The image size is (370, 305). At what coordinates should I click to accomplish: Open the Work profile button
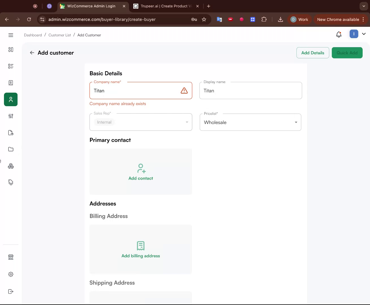pos(299,19)
